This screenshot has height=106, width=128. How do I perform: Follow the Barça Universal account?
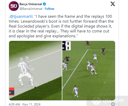[x=49, y=9]
